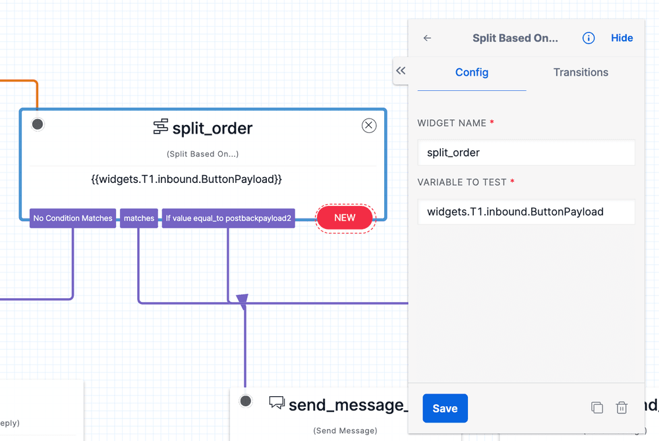Click inside the Widget Name field
This screenshot has height=441, width=659.
pos(526,153)
